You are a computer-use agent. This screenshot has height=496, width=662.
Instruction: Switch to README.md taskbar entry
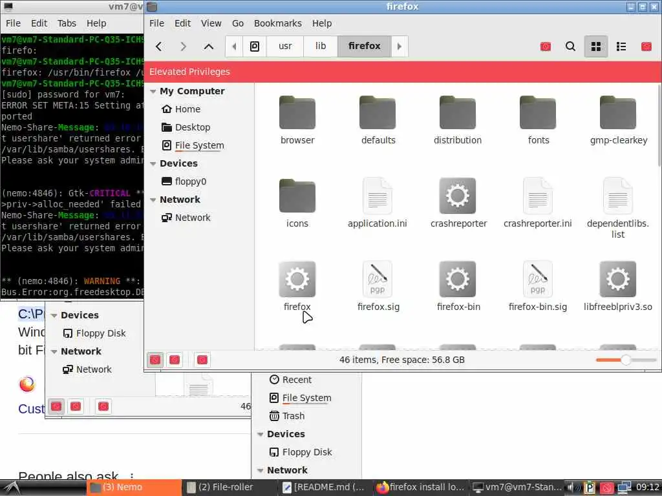[x=324, y=488]
